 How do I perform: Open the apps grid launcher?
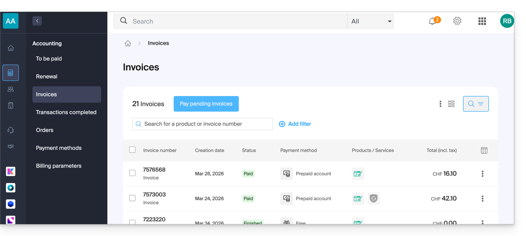tap(482, 21)
